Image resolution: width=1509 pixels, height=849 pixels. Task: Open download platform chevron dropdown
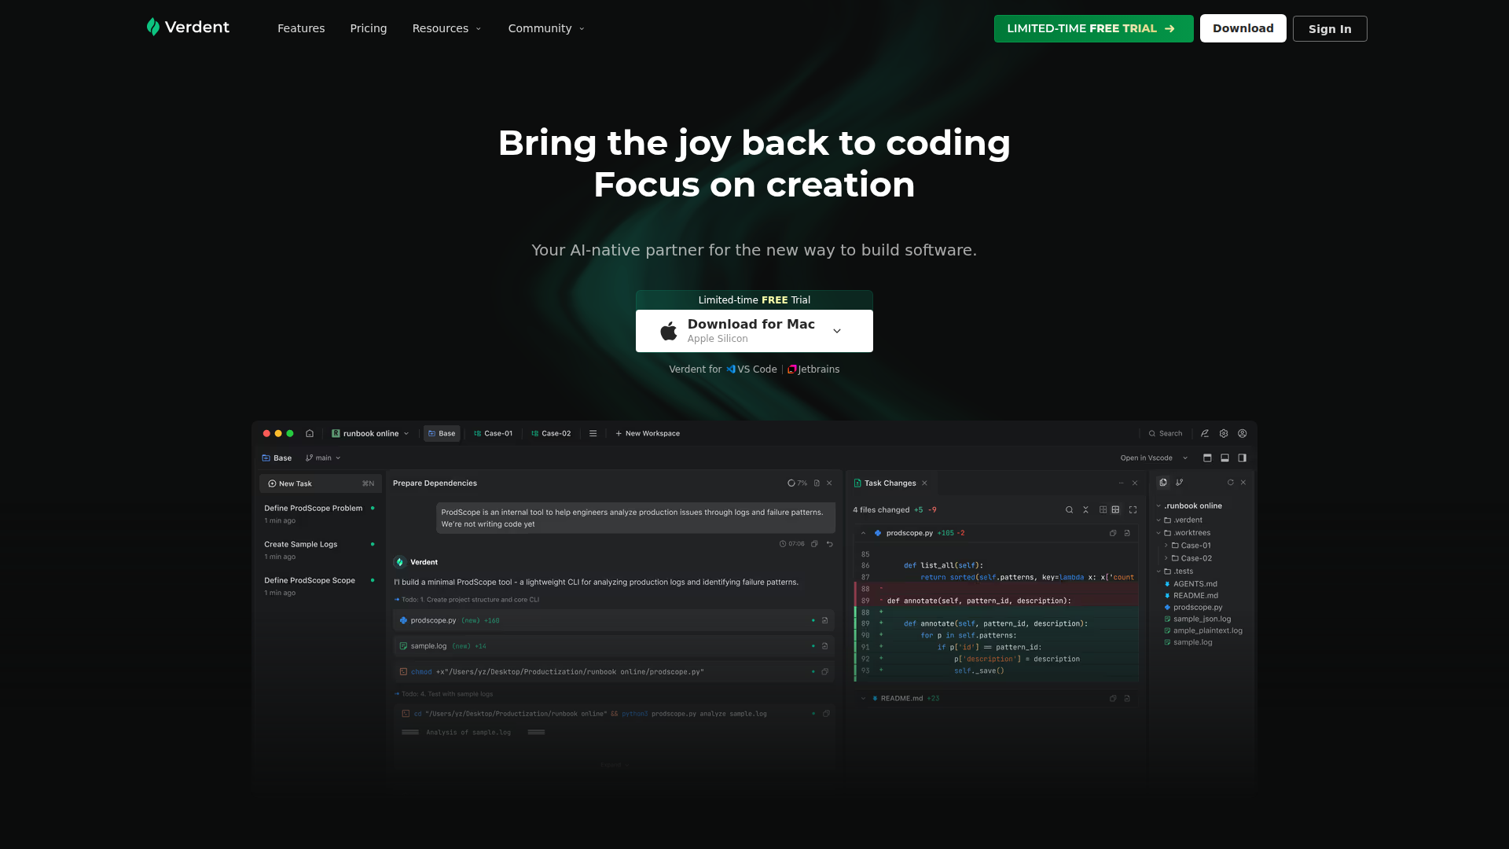click(x=837, y=331)
